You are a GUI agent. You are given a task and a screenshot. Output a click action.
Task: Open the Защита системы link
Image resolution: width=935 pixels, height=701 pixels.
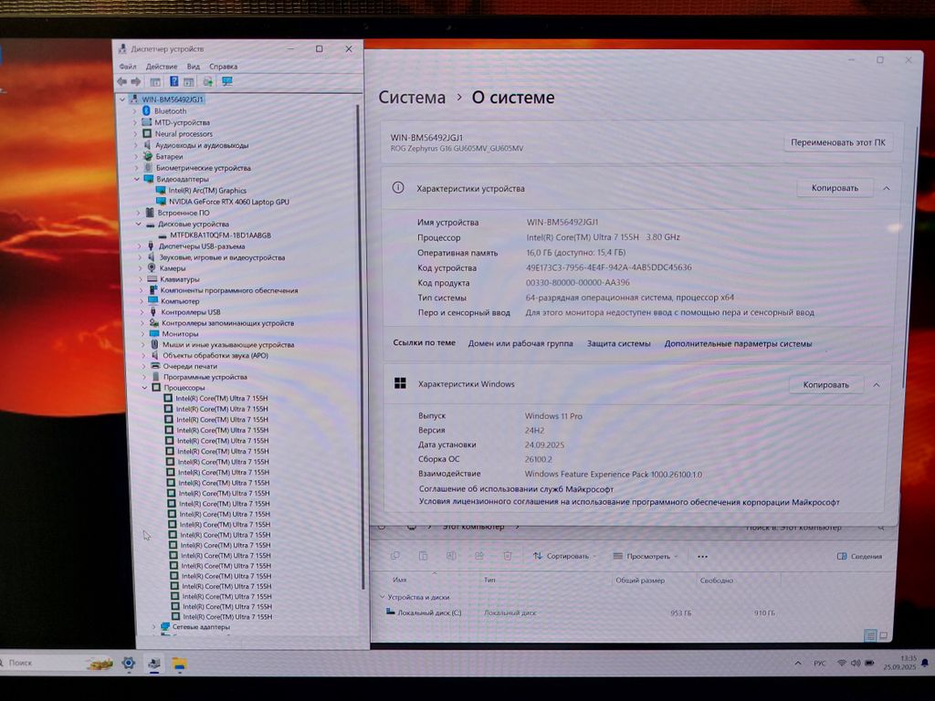point(618,344)
